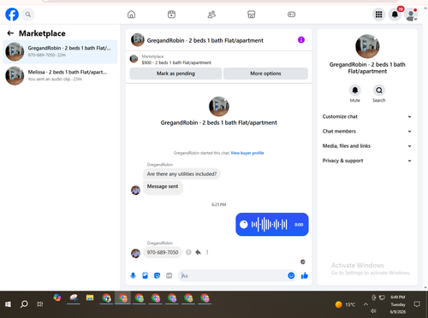
Task: Open the Windows notification center
Action: 417,304
